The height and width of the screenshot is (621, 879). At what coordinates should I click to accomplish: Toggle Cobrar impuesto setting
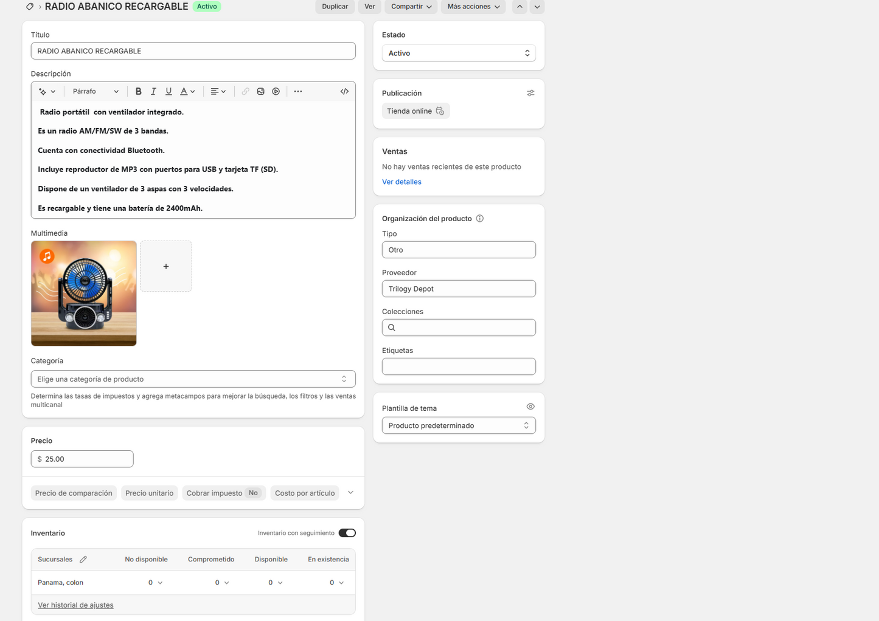click(223, 493)
